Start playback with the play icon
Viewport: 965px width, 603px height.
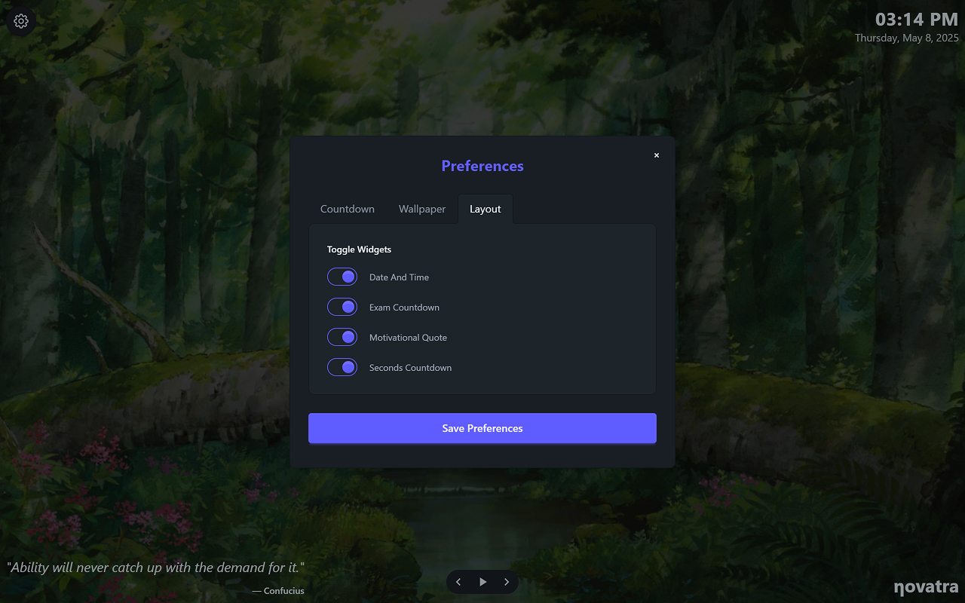482,582
